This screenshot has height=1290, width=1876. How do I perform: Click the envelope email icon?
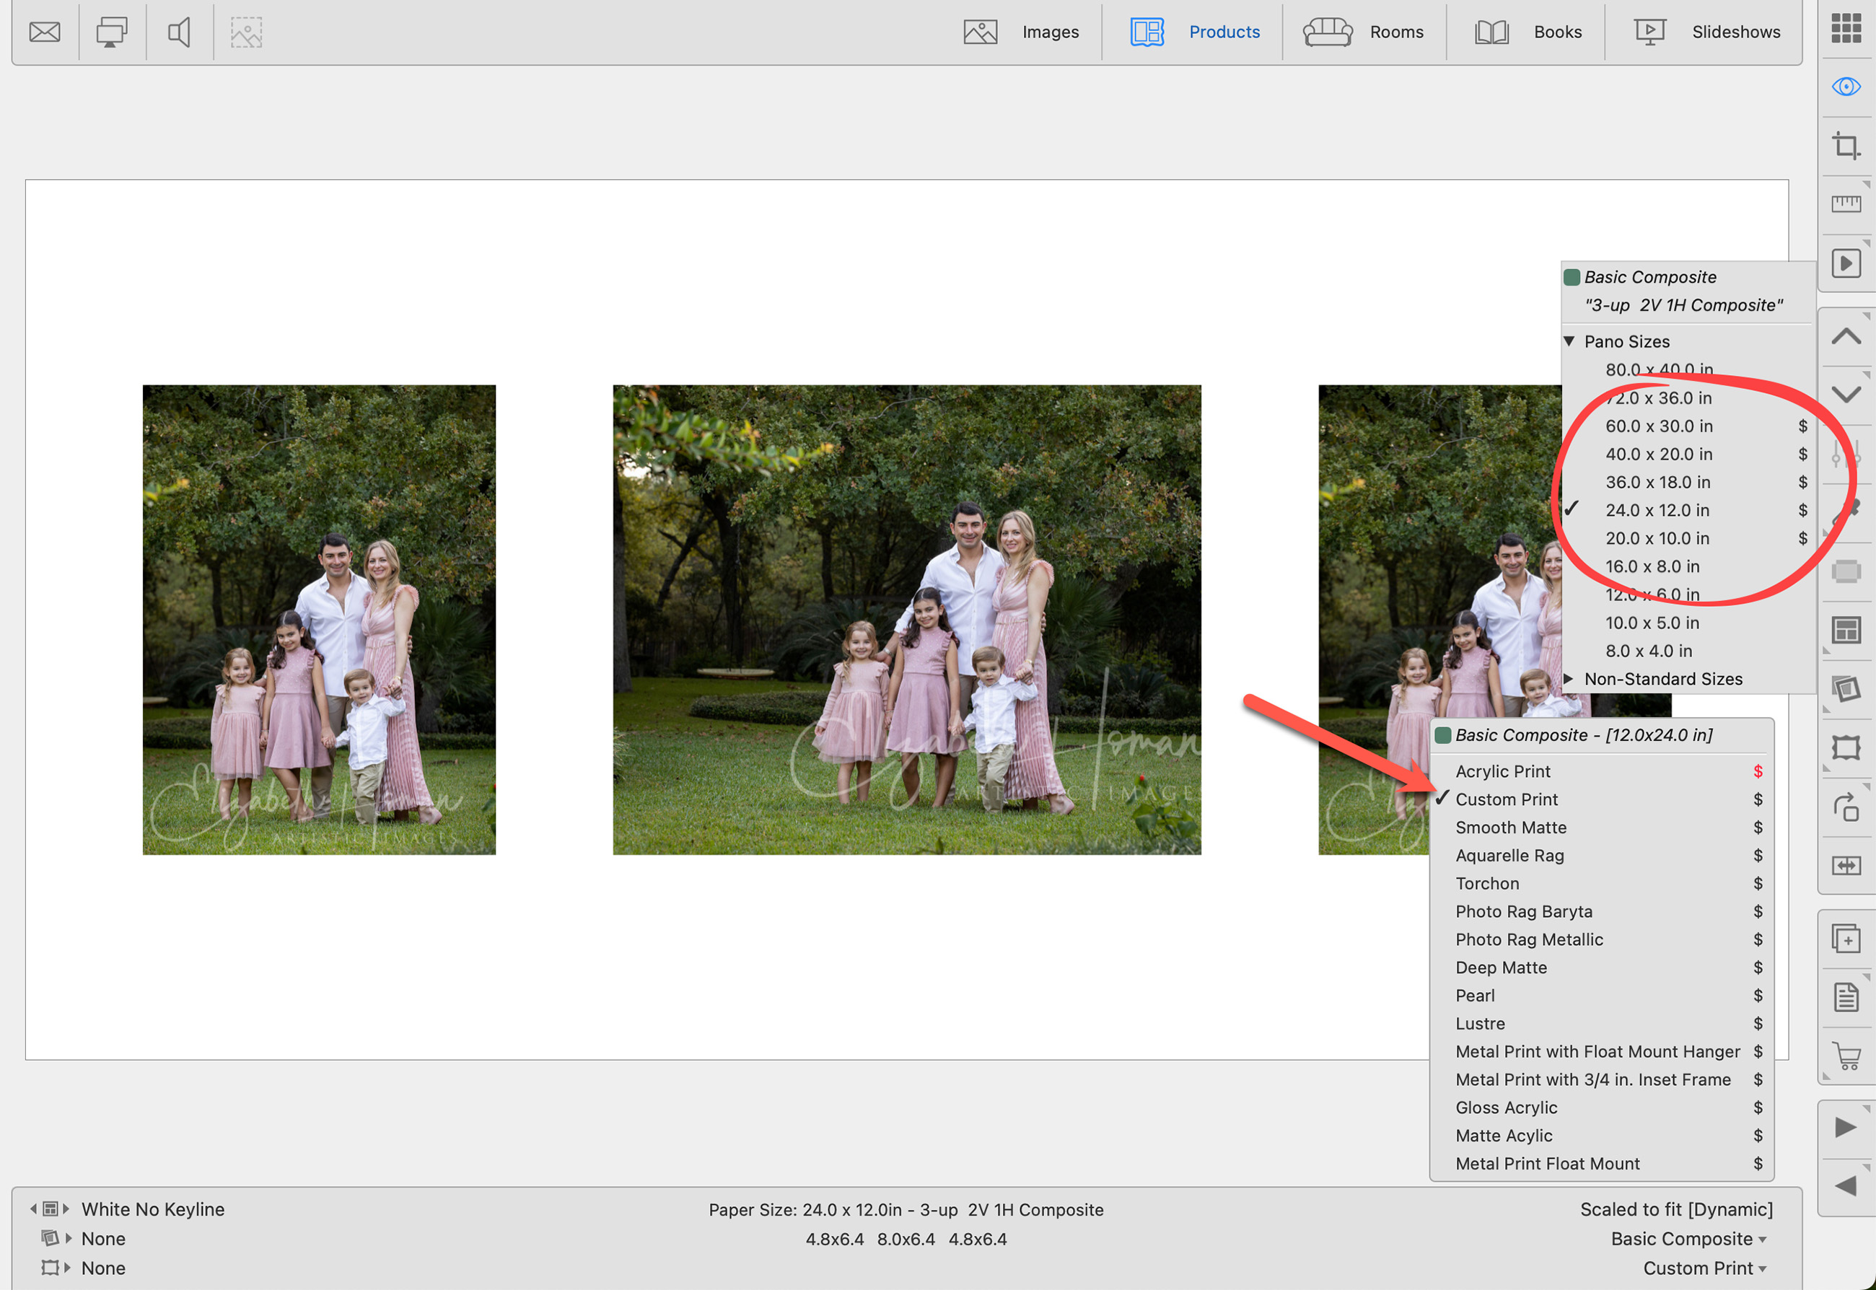[x=45, y=32]
